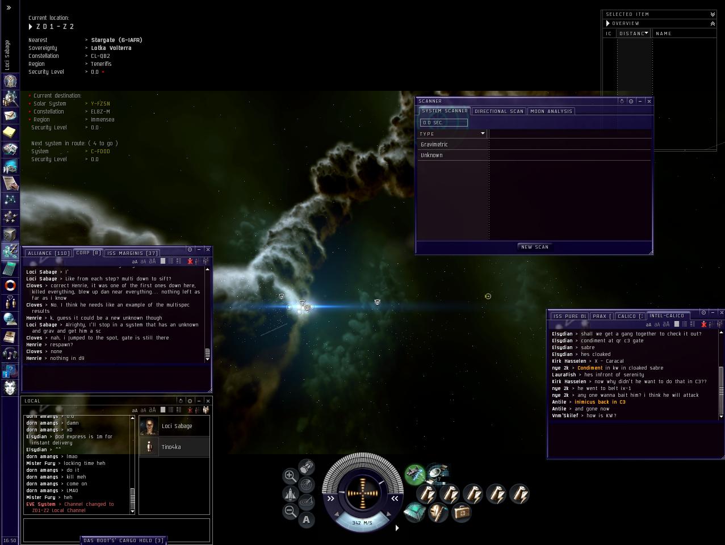Select the Gravimetric scan type row
The width and height of the screenshot is (725, 545).
(x=534, y=144)
